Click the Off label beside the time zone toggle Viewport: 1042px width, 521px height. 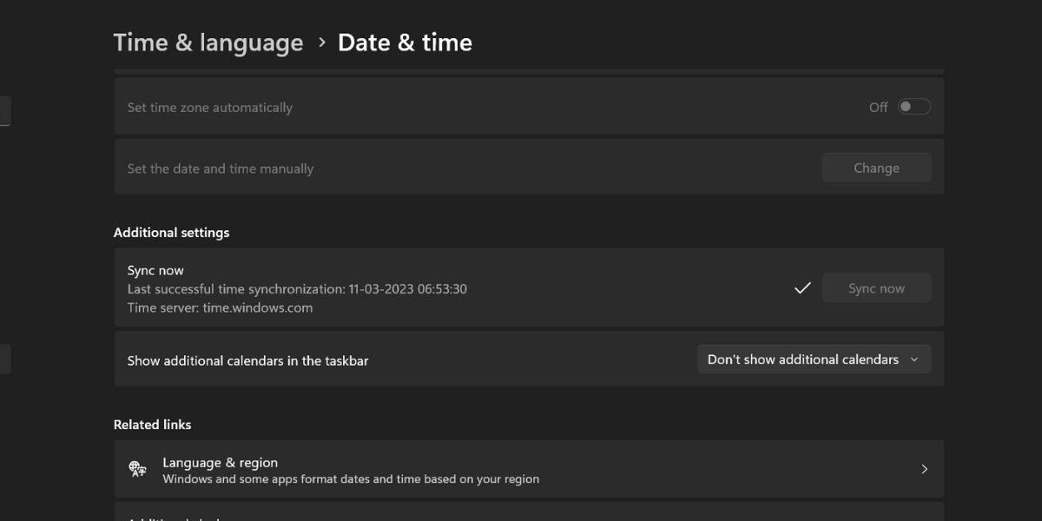(x=878, y=108)
